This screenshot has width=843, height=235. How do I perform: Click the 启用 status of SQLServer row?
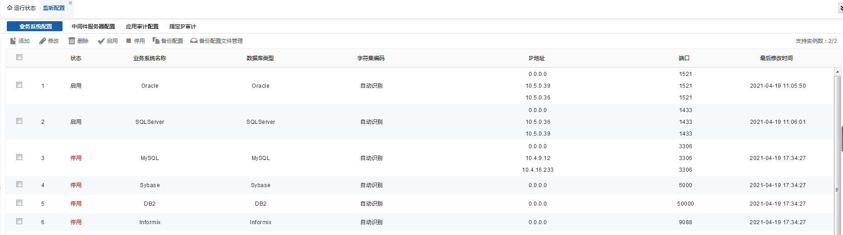point(76,122)
